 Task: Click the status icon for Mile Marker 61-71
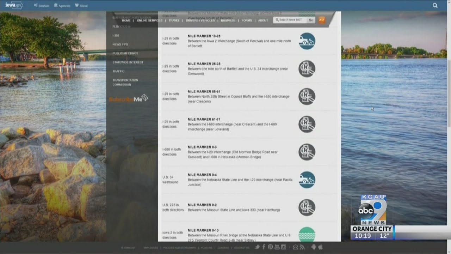307,124
